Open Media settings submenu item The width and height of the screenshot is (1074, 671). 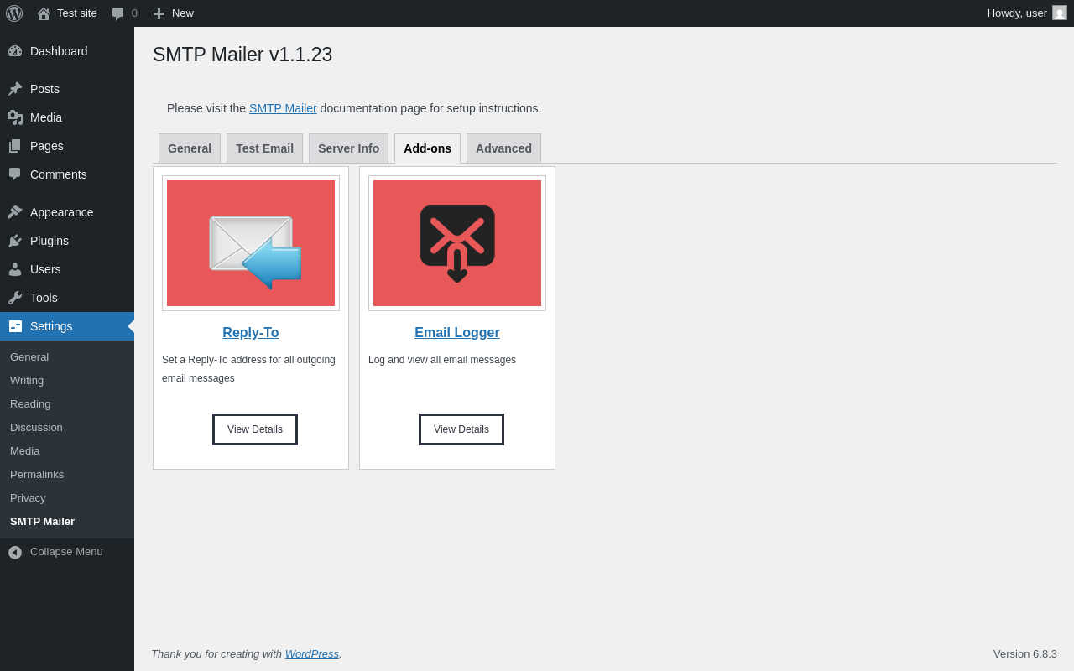[x=67, y=450]
